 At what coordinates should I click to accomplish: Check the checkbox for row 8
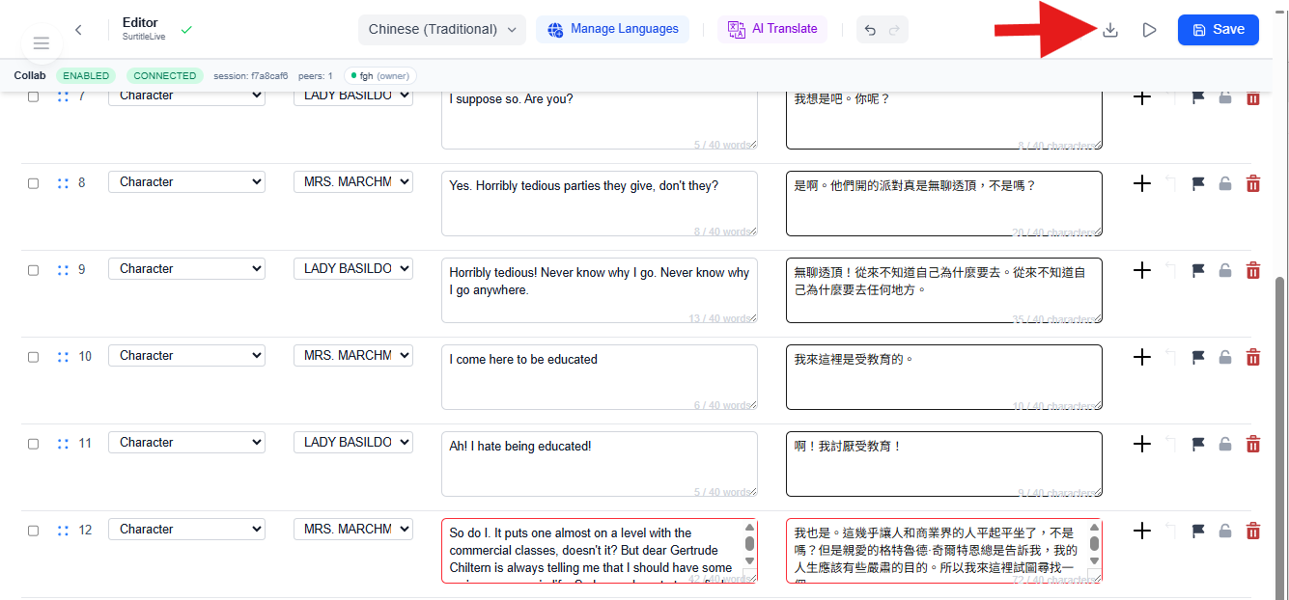34,183
